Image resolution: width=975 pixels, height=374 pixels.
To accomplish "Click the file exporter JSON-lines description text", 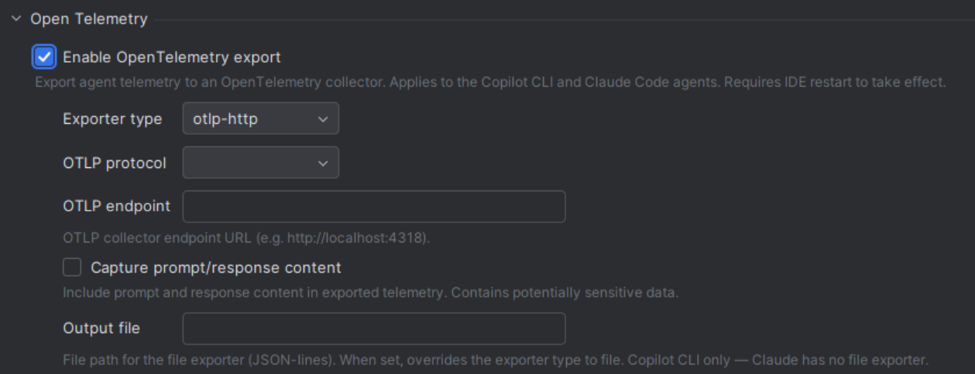I will pos(495,360).
